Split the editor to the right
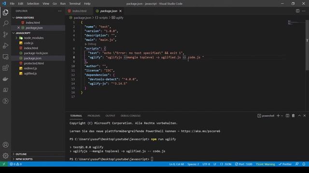This screenshot has height=173, width=309. [x=297, y=11]
